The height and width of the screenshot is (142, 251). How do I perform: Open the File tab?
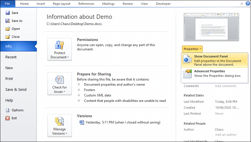click(x=7, y=4)
